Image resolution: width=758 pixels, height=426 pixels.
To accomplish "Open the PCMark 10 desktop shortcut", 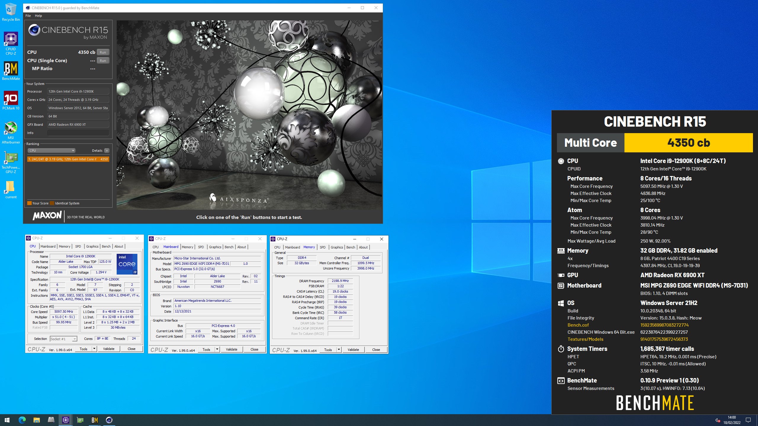I will tap(11, 101).
